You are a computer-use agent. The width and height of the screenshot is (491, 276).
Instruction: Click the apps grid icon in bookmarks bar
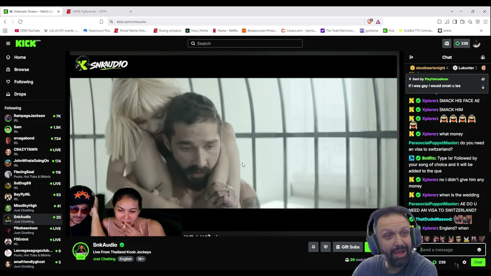(5, 31)
